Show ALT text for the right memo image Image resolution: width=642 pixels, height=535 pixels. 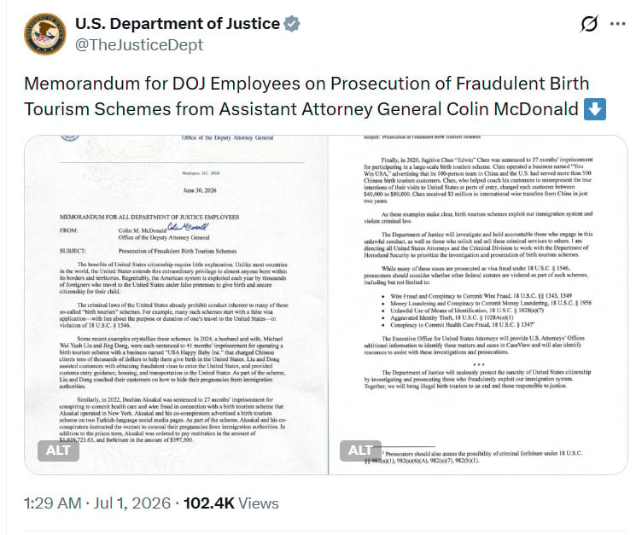(360, 451)
